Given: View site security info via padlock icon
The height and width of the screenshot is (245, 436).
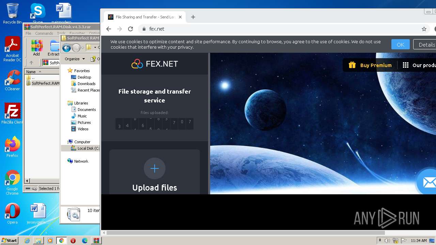Looking at the screenshot, I should 144,29.
